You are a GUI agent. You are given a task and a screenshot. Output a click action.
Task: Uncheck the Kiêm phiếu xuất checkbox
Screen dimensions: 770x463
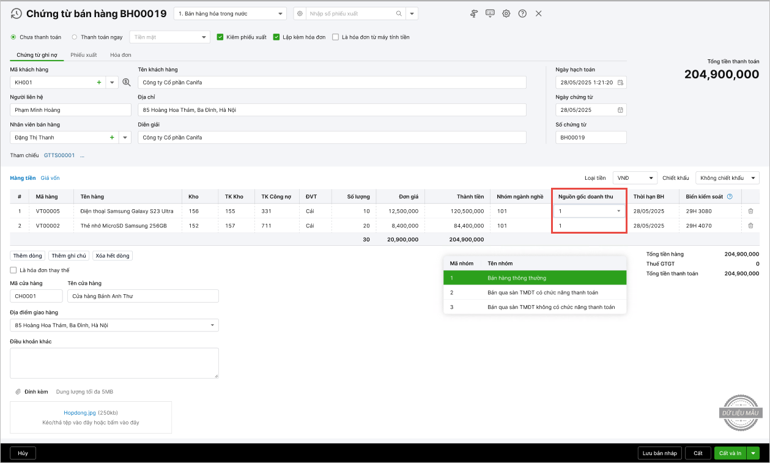220,37
